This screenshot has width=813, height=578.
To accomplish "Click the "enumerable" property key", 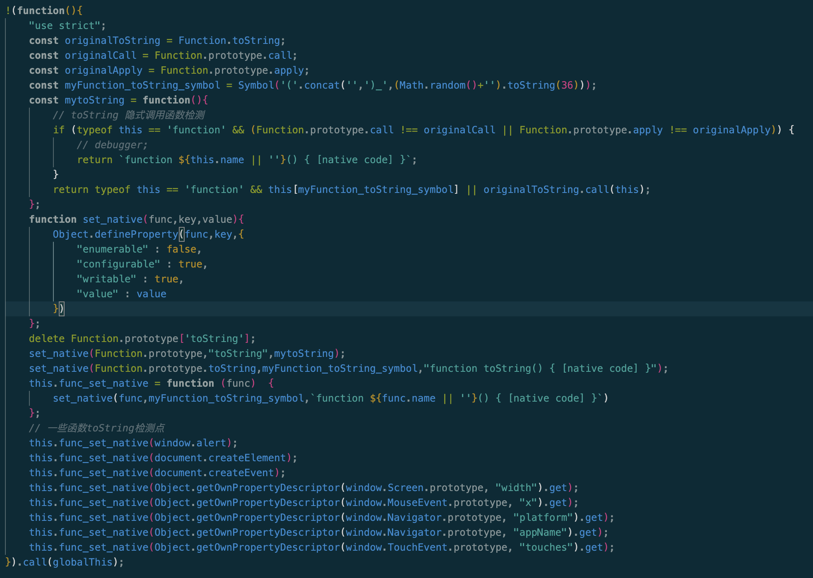I will point(112,249).
